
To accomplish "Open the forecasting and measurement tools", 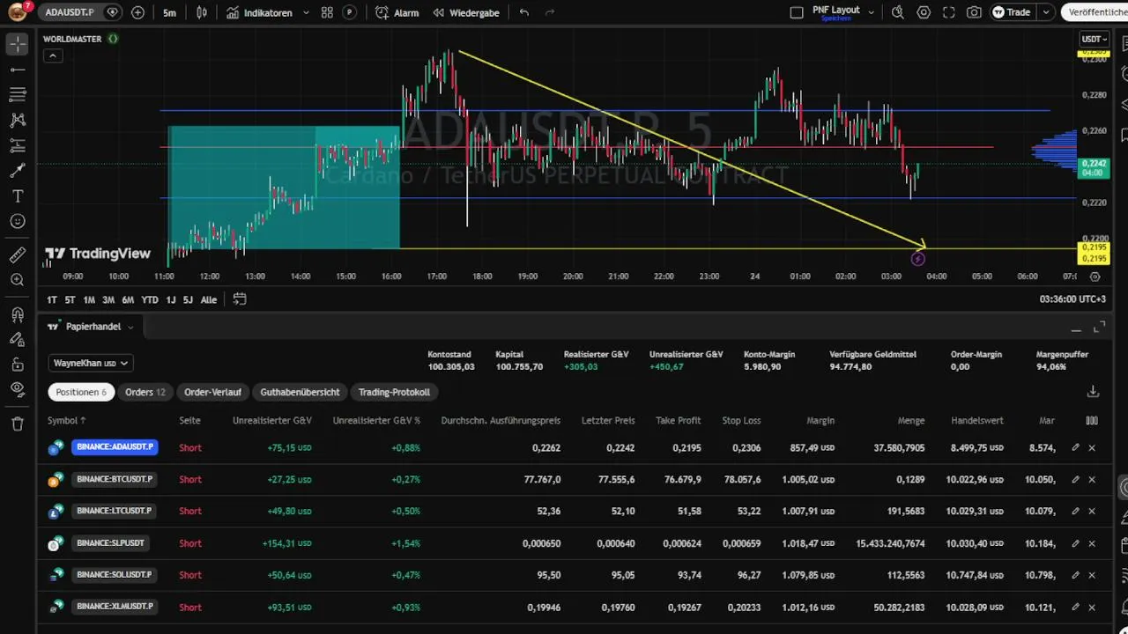I will 18,145.
